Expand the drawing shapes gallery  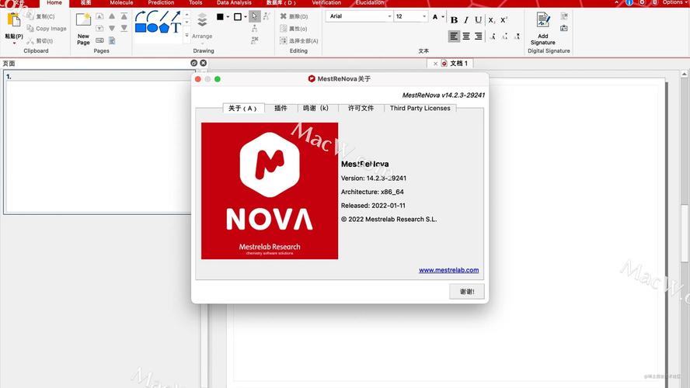(187, 36)
